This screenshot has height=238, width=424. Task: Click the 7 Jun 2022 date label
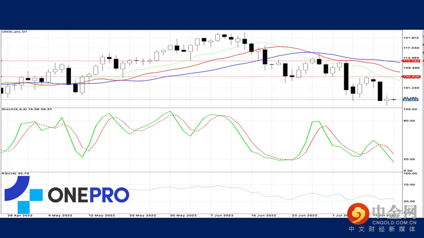[x=222, y=215]
